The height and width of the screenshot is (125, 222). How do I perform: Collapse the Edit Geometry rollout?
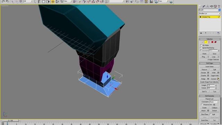coord(210,96)
